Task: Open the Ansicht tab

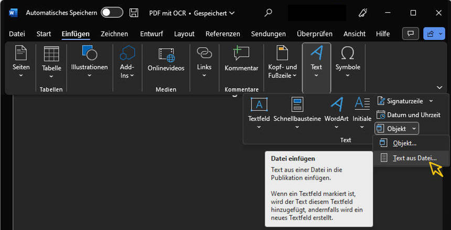Action: tap(355, 34)
